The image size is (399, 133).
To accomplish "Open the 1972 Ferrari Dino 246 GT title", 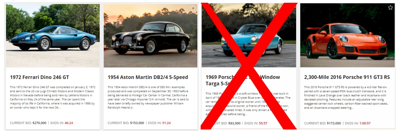I will (x=40, y=77).
